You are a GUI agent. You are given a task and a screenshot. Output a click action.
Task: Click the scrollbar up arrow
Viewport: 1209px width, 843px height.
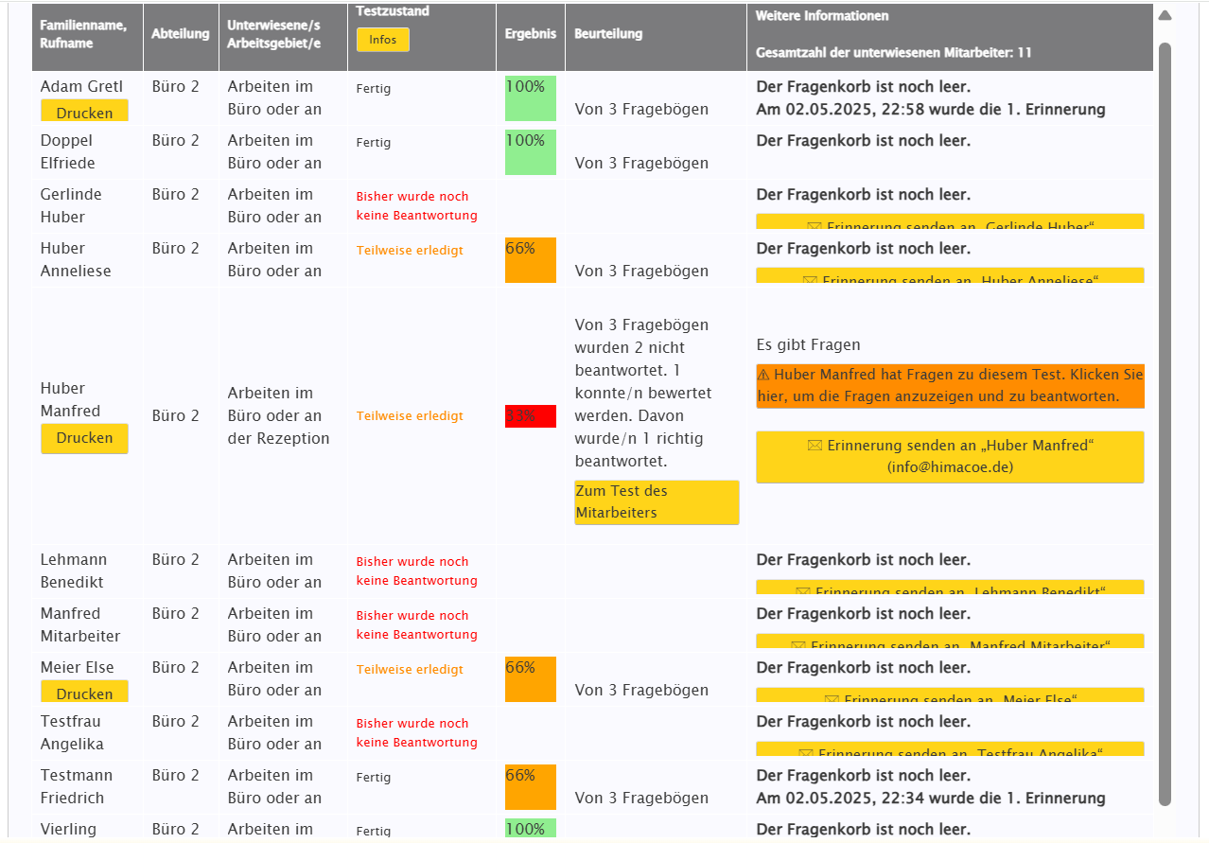click(1165, 15)
